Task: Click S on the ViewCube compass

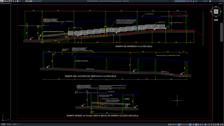Action: click(216, 16)
